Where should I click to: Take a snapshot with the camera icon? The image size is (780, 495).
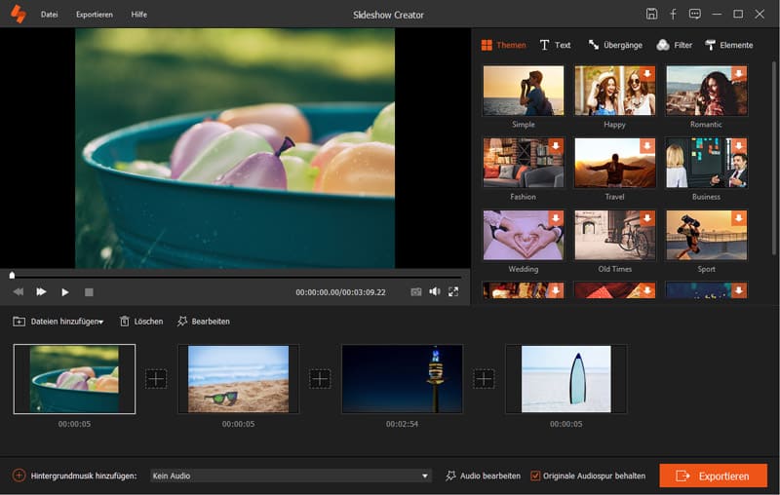click(x=416, y=291)
